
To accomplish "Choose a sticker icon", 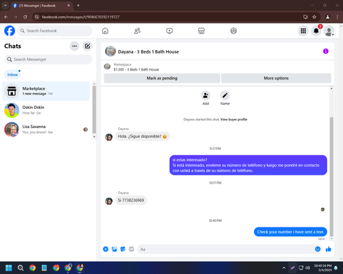I will (123, 249).
